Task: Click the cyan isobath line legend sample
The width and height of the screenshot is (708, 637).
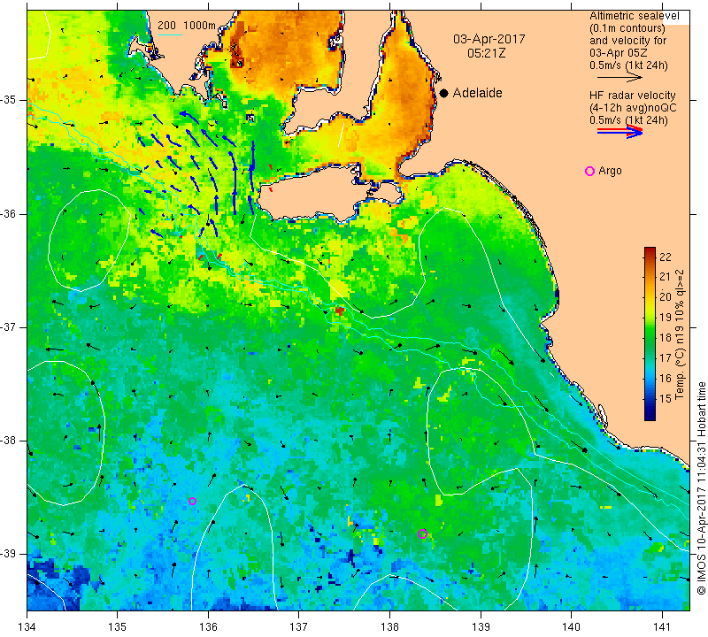Action: click(169, 35)
